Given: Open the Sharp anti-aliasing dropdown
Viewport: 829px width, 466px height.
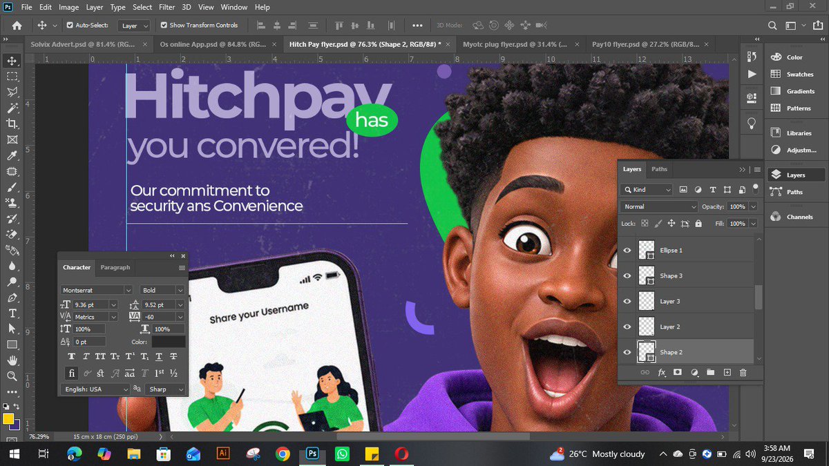Looking at the screenshot, I should [x=166, y=389].
